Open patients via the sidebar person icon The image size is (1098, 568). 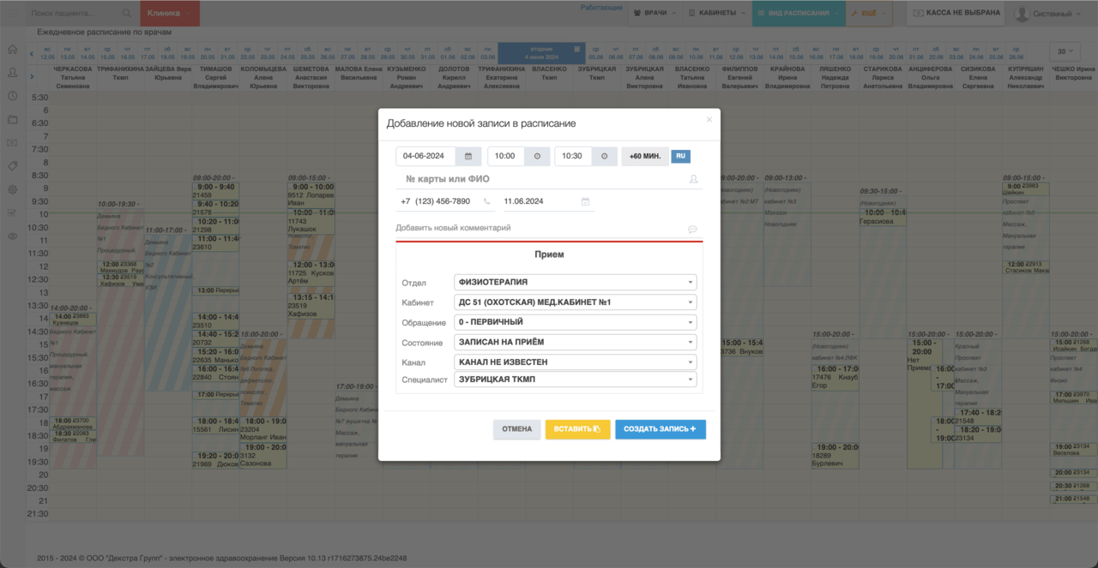(x=12, y=73)
